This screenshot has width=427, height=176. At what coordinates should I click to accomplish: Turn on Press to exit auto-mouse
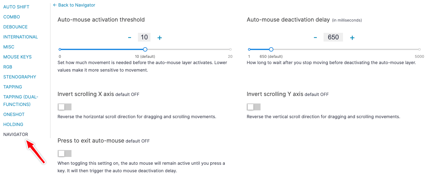[65, 153]
